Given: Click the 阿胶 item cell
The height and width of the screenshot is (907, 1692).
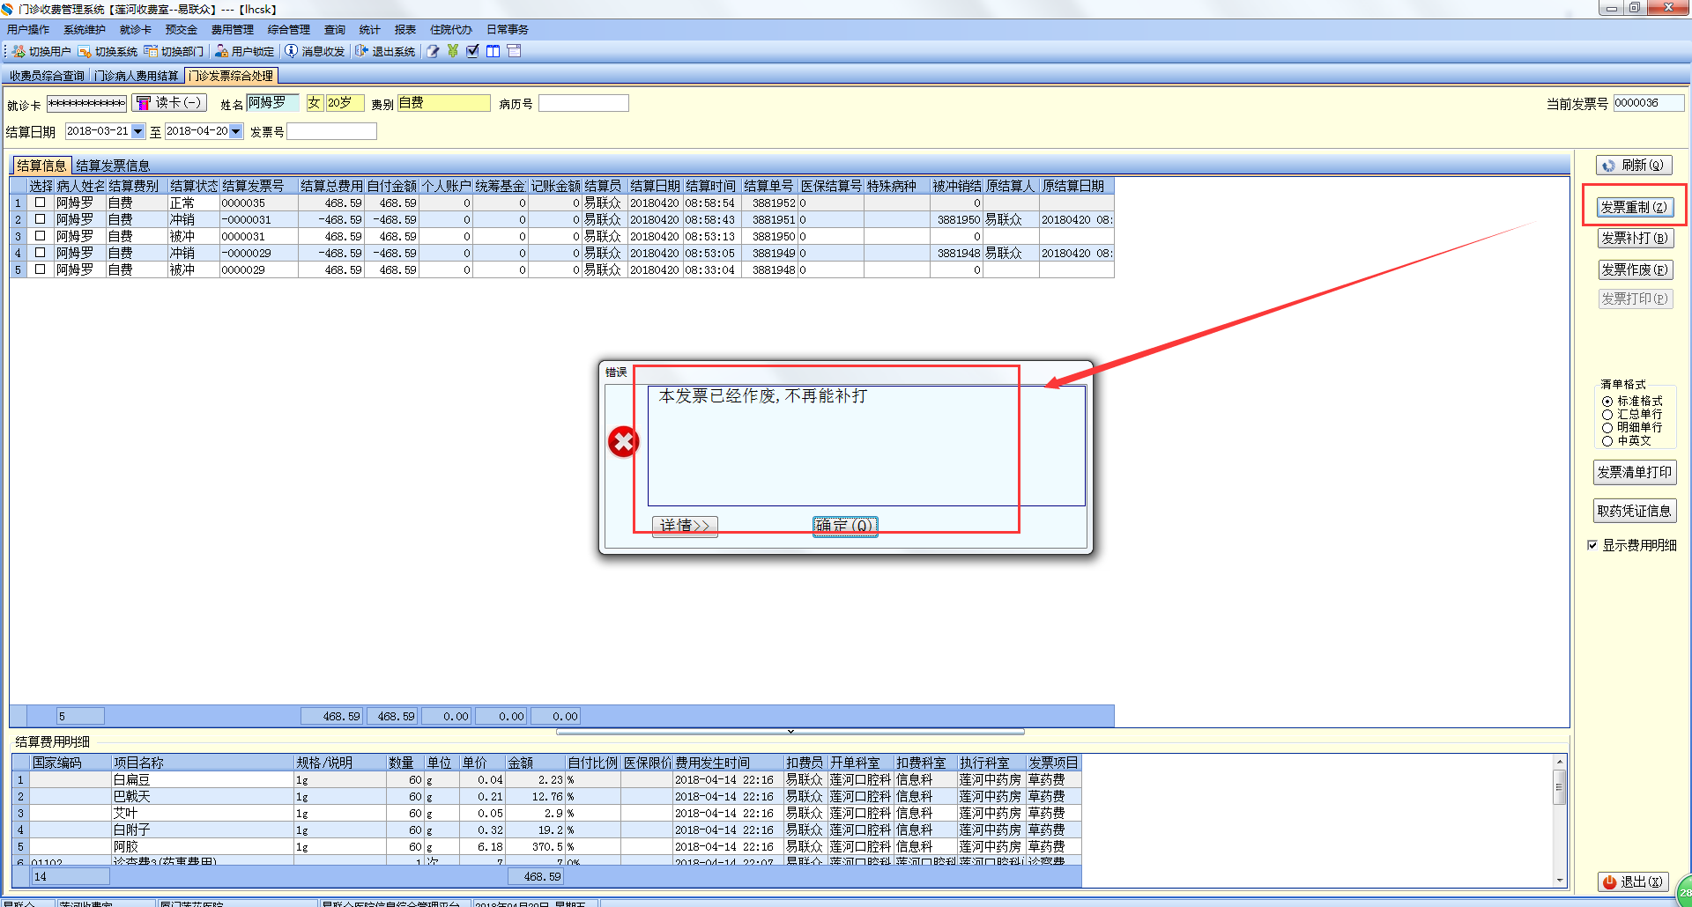Looking at the screenshot, I should point(203,846).
